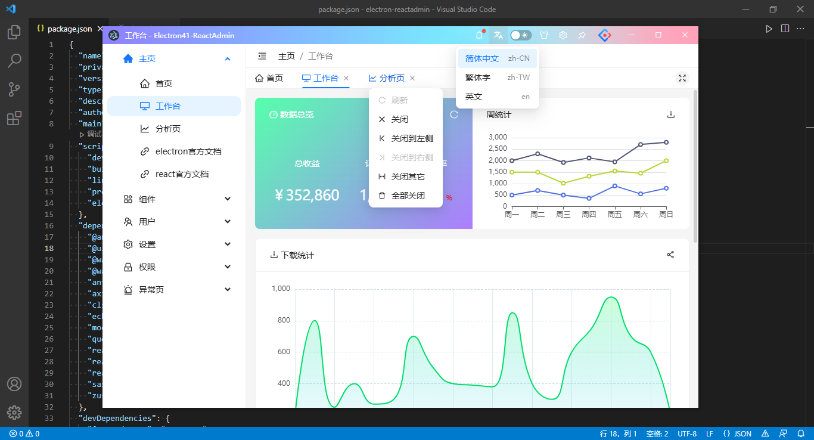Screen dimensions: 814x440
Task: Expand the 用户 sidebar menu
Action: 174,222
